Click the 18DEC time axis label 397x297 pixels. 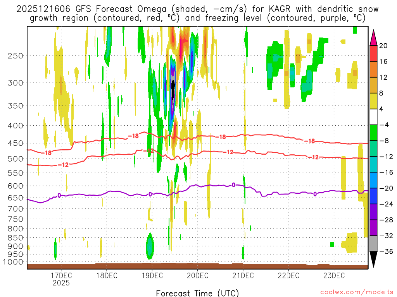point(107,275)
